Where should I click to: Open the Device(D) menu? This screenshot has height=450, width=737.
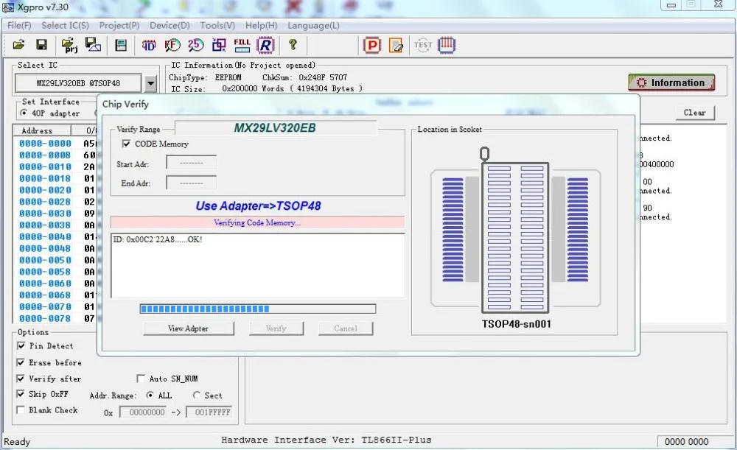pos(170,25)
